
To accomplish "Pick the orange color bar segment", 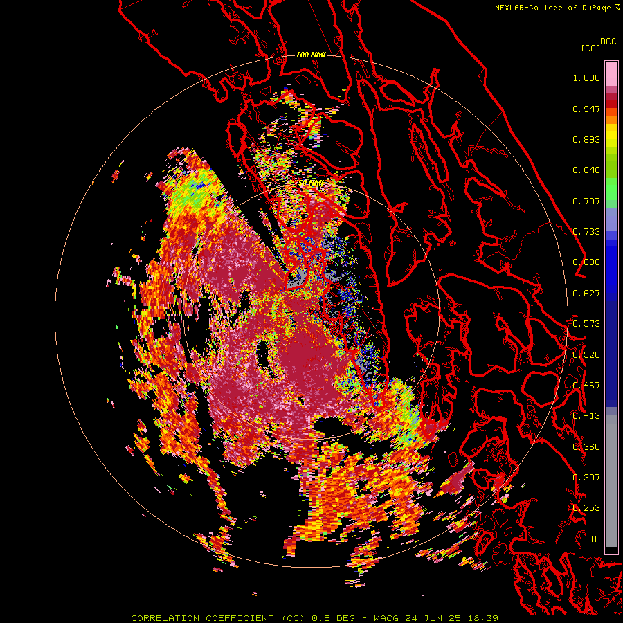I will 611,119.
